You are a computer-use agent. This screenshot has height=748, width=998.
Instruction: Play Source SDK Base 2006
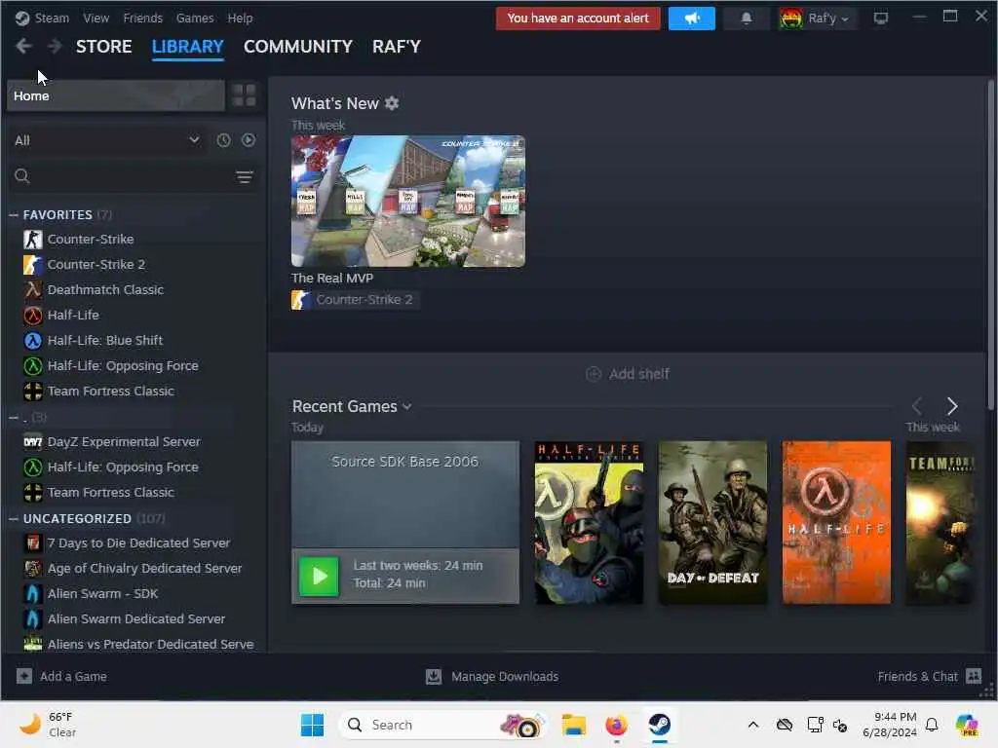[319, 577]
